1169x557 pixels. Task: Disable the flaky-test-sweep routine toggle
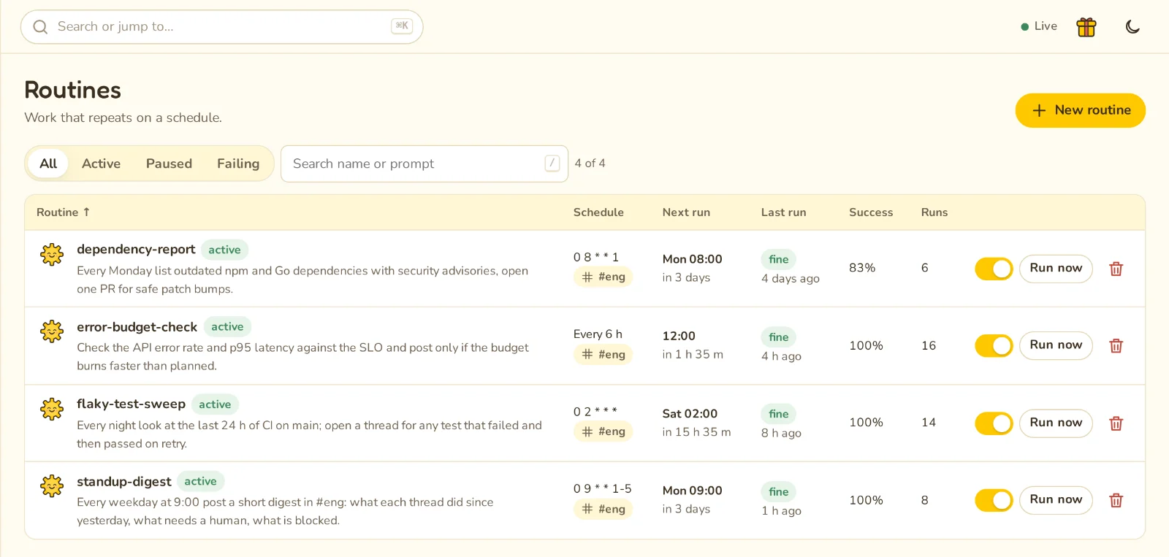coord(994,423)
